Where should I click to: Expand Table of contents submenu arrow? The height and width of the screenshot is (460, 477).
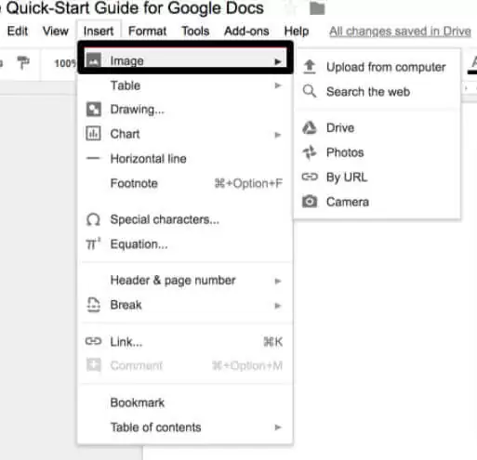point(278,427)
